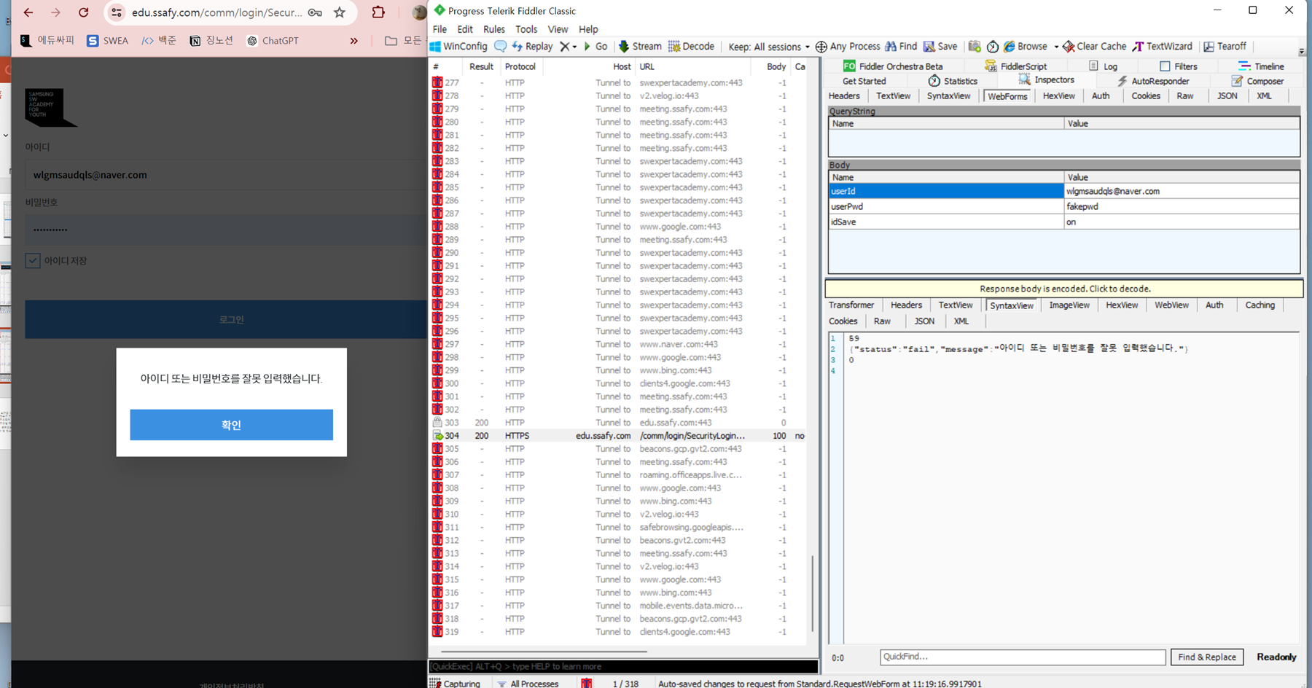Viewport: 1312px width, 688px height.
Task: Select the response ImageView tab
Action: (1069, 305)
